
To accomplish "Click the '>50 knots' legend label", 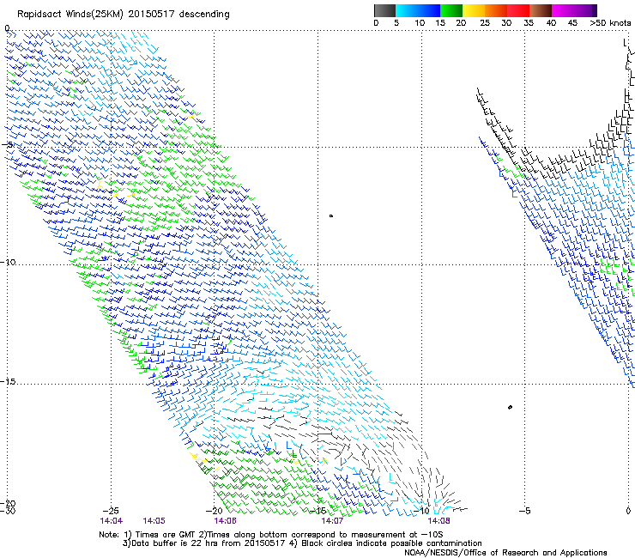I will pos(610,23).
